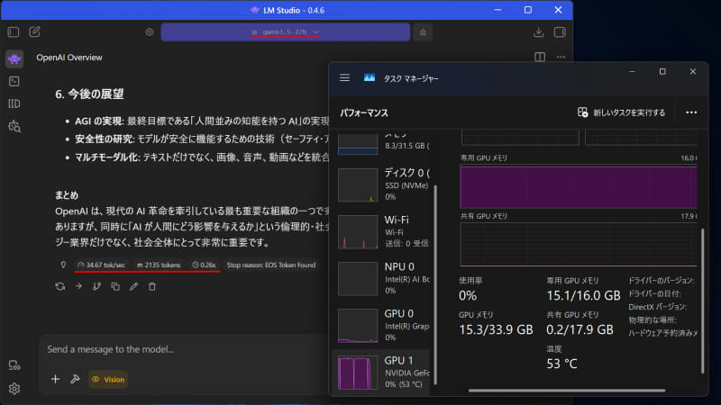Open the Discover search icon in the sidebar

click(14, 126)
